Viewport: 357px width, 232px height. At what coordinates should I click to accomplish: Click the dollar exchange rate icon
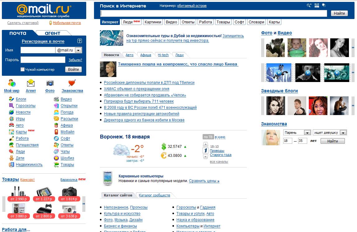click(164, 147)
